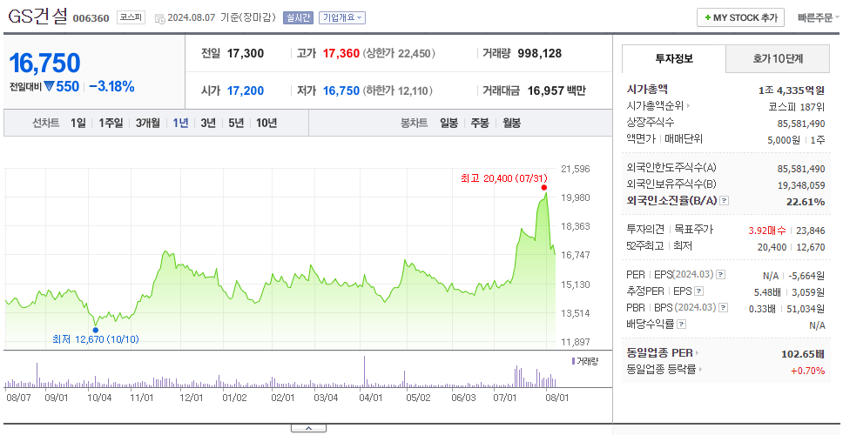Click the 거래량 value 998,128
The height and width of the screenshot is (435, 843).
click(x=539, y=54)
